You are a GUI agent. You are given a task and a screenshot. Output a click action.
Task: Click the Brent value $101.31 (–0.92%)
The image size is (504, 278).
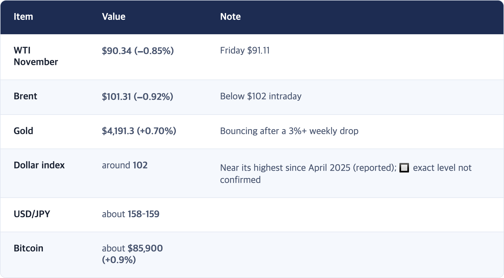(x=138, y=96)
